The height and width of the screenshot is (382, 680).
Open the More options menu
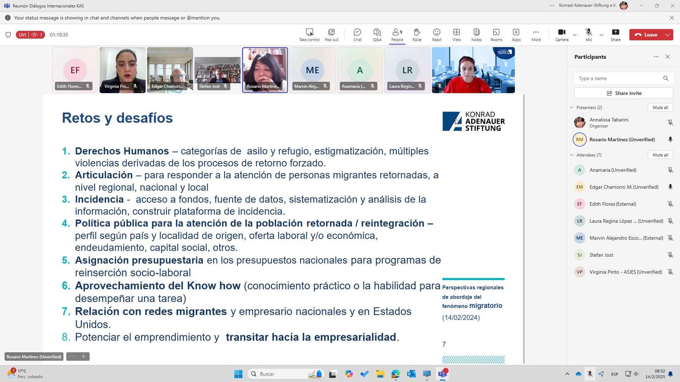point(536,35)
